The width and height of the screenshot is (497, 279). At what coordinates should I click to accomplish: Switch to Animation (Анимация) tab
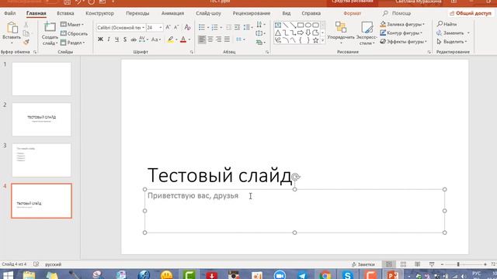pos(172,13)
